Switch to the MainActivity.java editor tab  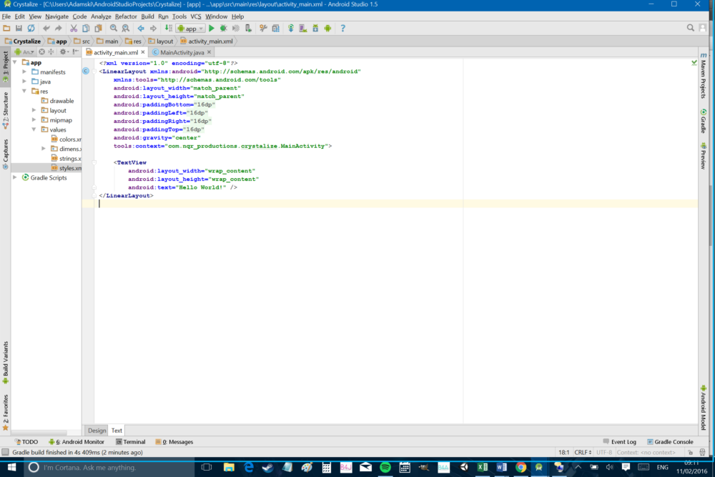(x=182, y=52)
